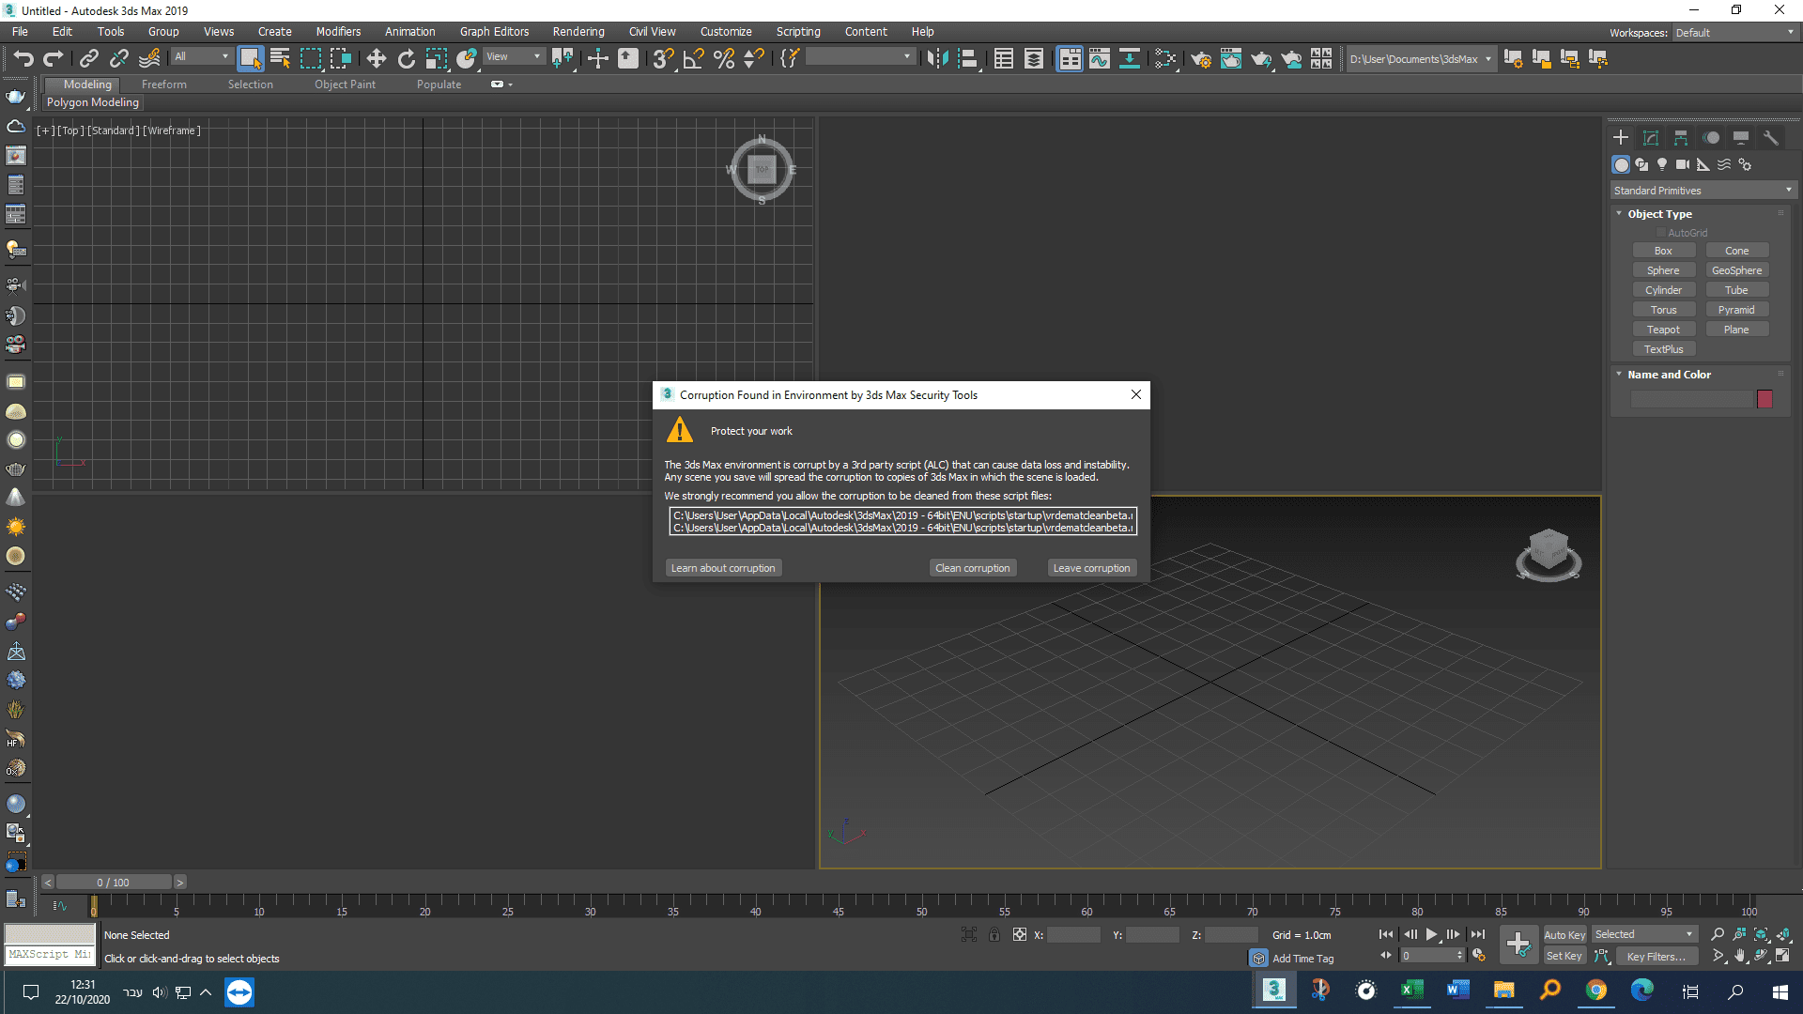Switch to Cameras creation category icon

pos(1682,164)
